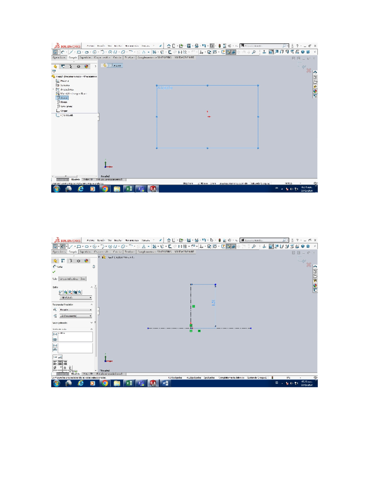This screenshot has width=369, height=478.
Task: Open the Recortar entidades tool
Action: point(154,52)
